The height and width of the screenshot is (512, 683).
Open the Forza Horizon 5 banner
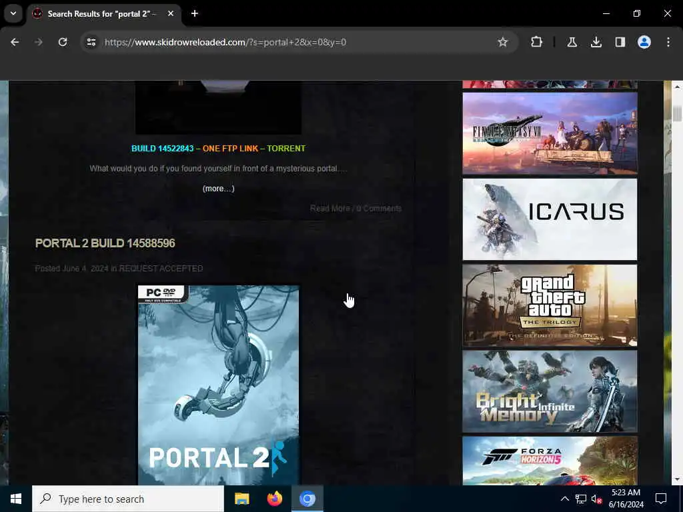click(x=550, y=461)
